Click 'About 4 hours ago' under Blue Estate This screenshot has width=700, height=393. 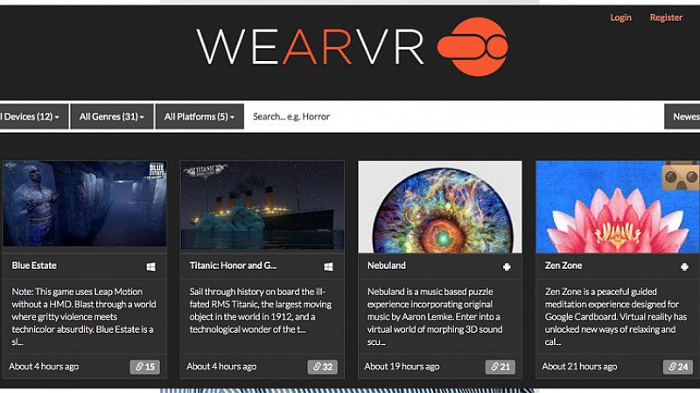[x=44, y=366]
